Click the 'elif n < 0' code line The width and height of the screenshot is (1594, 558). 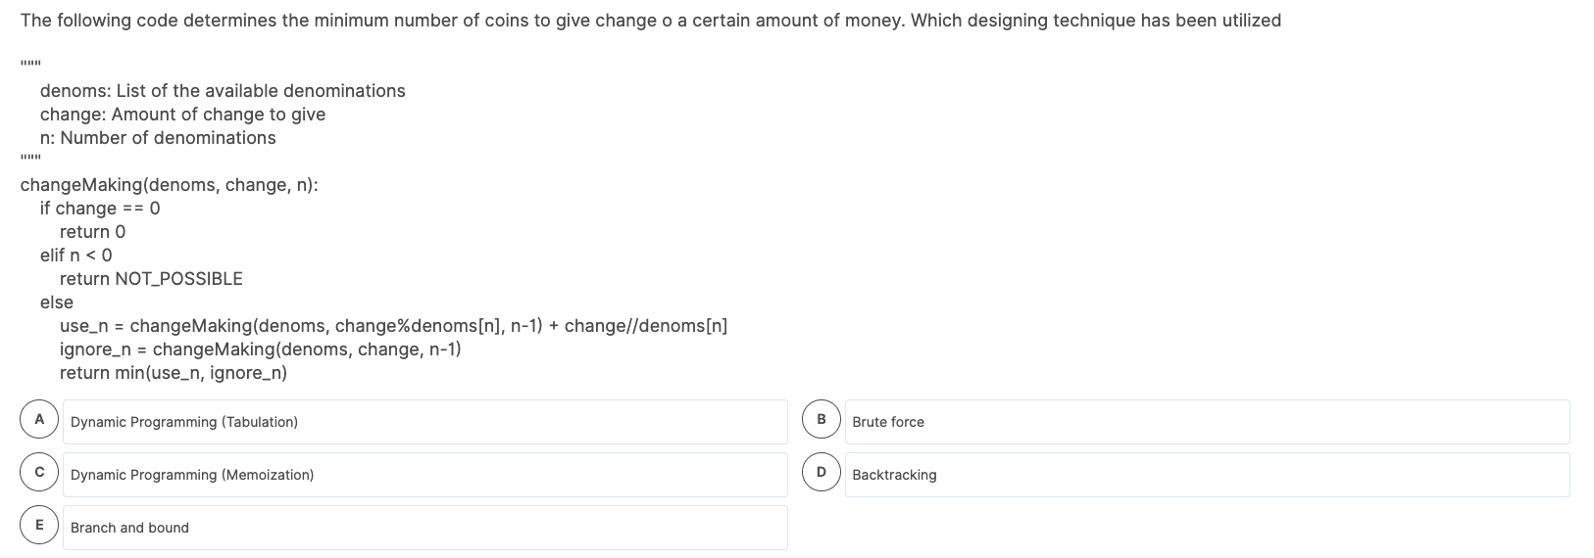76,256
